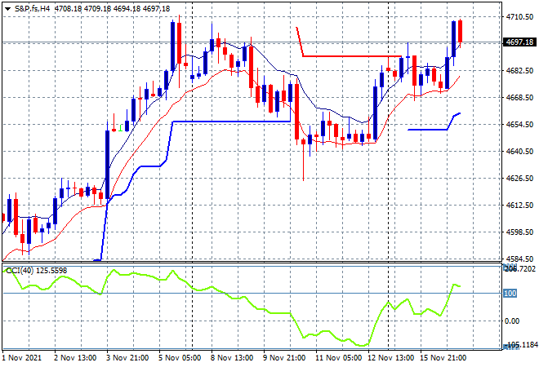Click the 11 Nov 05:00 time label

coord(339,358)
